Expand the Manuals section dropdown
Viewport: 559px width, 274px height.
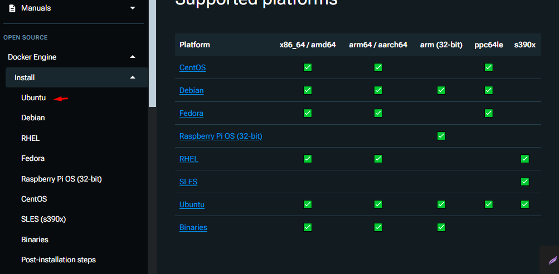click(132, 8)
